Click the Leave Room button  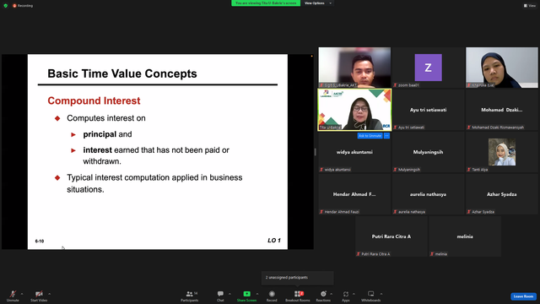(523, 296)
